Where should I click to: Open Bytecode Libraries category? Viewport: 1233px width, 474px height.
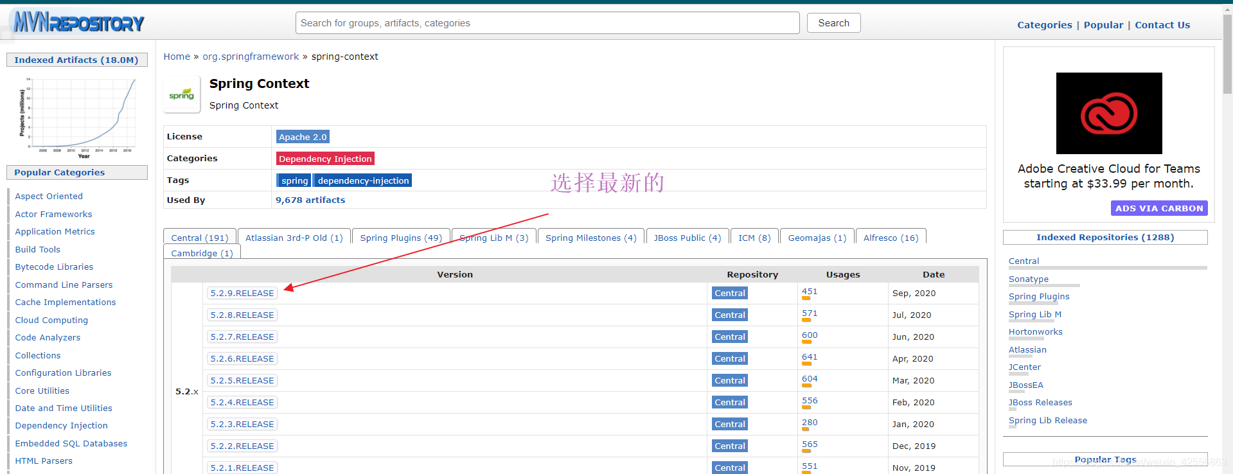[54, 267]
